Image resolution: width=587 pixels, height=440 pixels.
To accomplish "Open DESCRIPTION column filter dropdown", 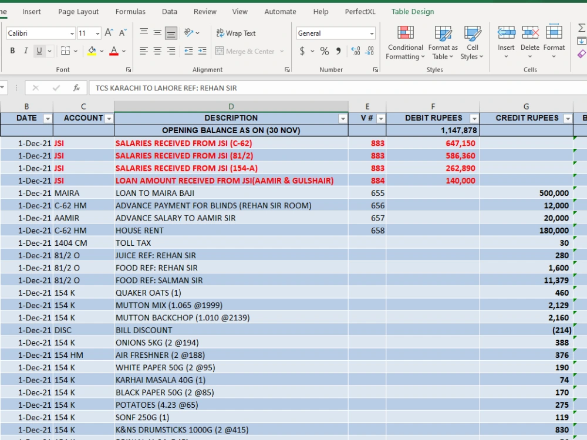I will click(x=343, y=119).
